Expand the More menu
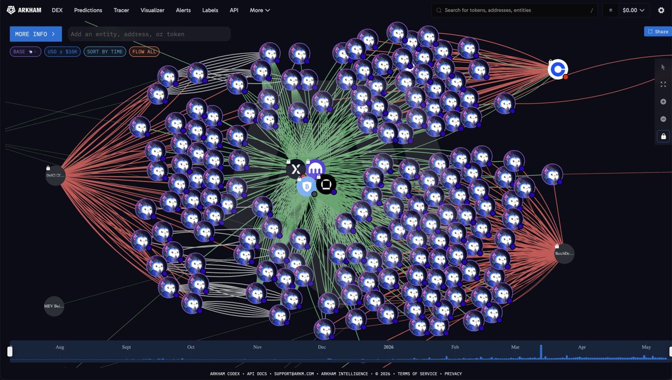 tap(260, 10)
